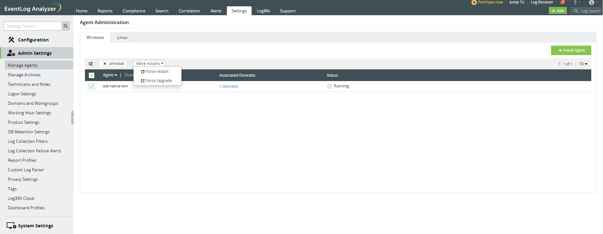Focus the Settings Search input field

pyautogui.click(x=33, y=26)
